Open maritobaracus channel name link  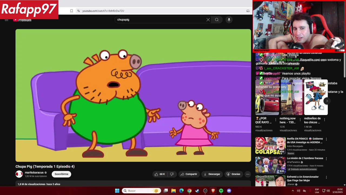[34, 173]
